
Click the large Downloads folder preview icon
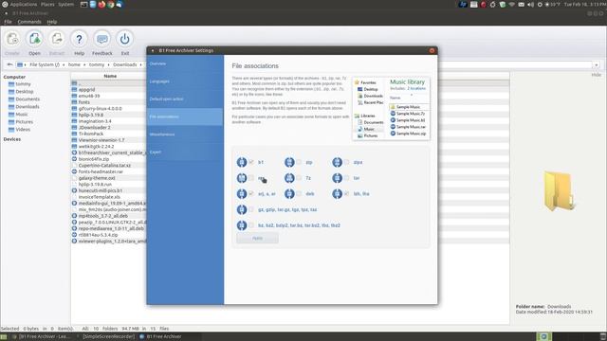coord(559,190)
